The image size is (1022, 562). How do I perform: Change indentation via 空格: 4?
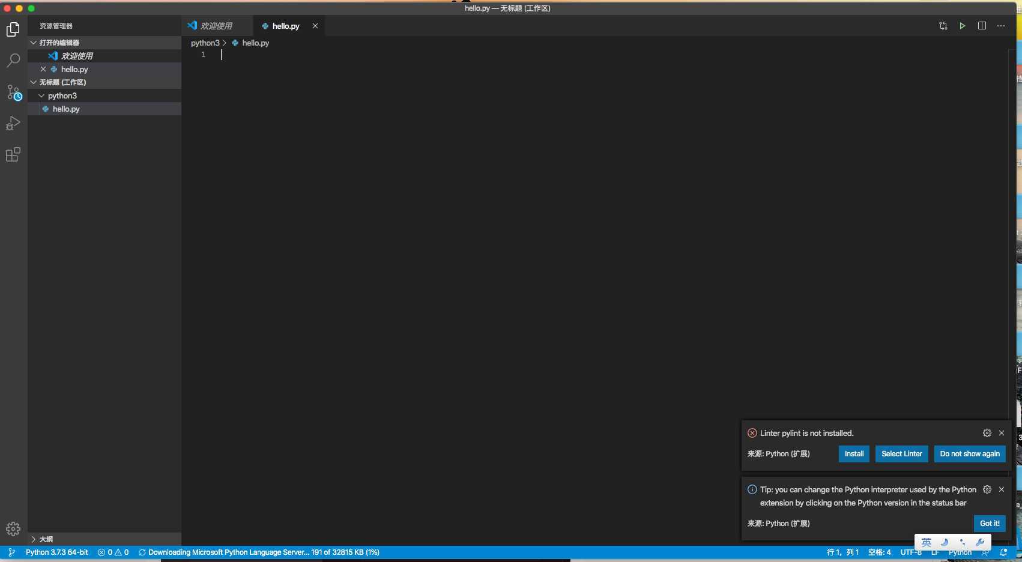pyautogui.click(x=880, y=552)
